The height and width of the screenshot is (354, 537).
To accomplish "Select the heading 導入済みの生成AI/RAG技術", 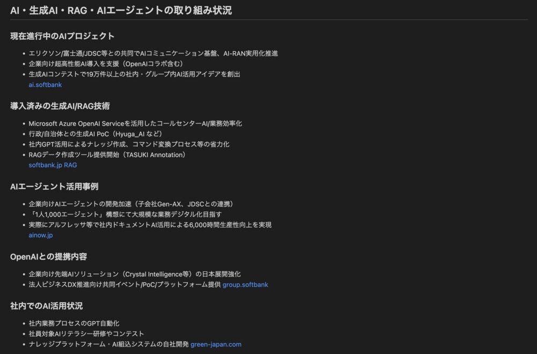I will [60, 106].
